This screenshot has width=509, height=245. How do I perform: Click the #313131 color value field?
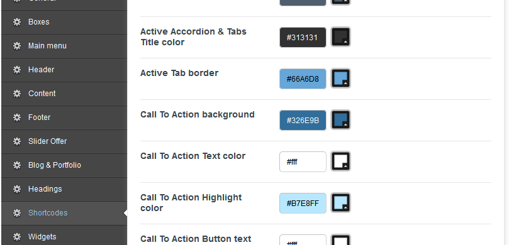(303, 37)
